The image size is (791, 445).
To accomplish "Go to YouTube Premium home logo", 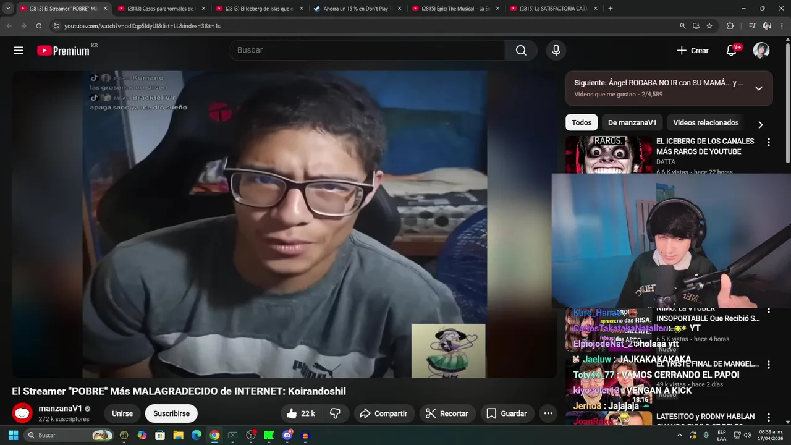I will tap(63, 51).
